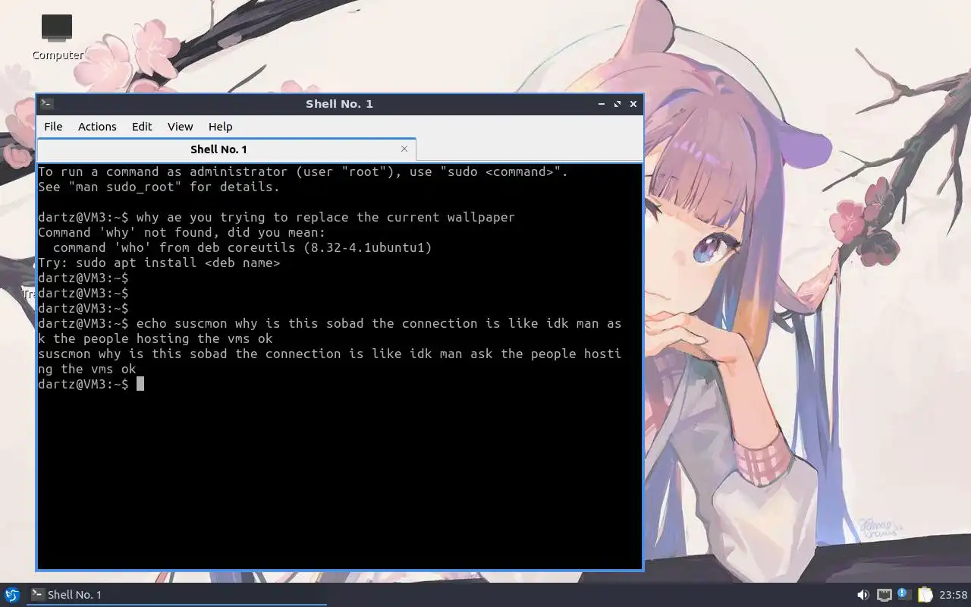Click the 23:58 clock
Screen dimensions: 971x607
(954, 595)
